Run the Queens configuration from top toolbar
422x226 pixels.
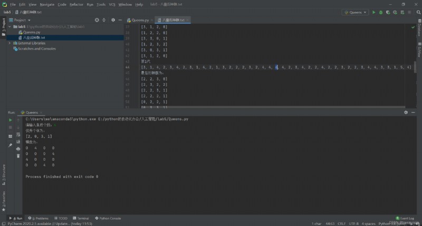(373, 12)
